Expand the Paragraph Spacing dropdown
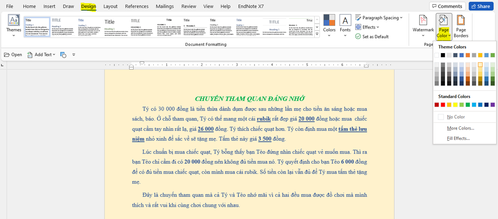Viewport: 498px width, 219px height. 379,18
